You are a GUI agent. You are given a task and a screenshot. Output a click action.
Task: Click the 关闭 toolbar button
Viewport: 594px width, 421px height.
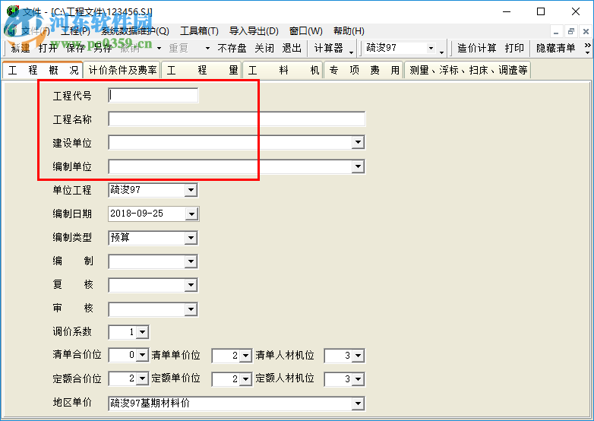(x=264, y=48)
